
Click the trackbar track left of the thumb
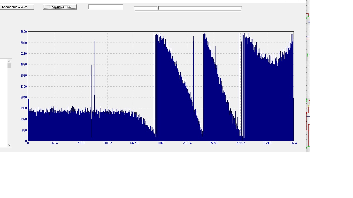[x=145, y=8]
